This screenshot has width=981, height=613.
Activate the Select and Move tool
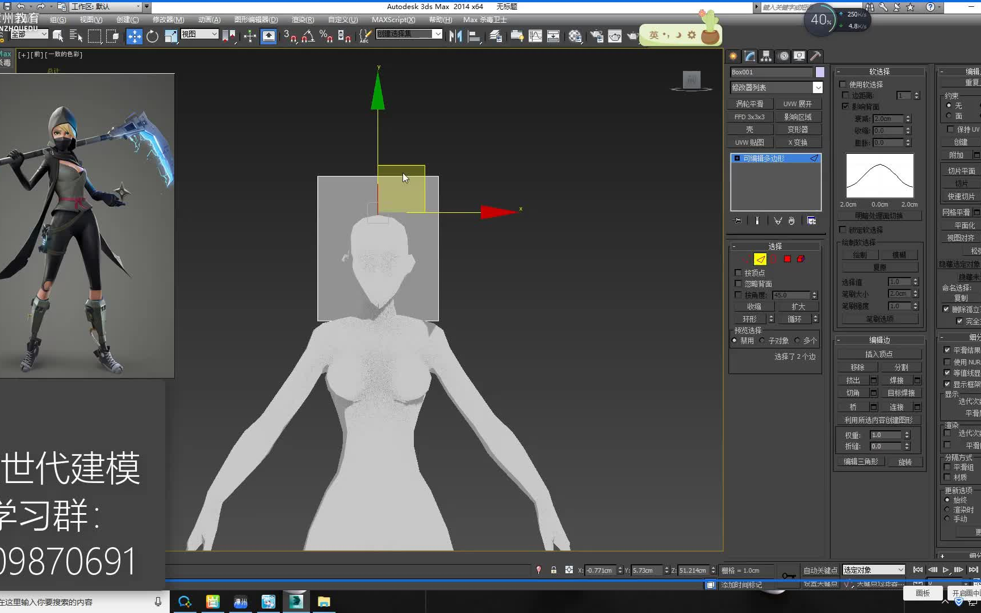[135, 36]
